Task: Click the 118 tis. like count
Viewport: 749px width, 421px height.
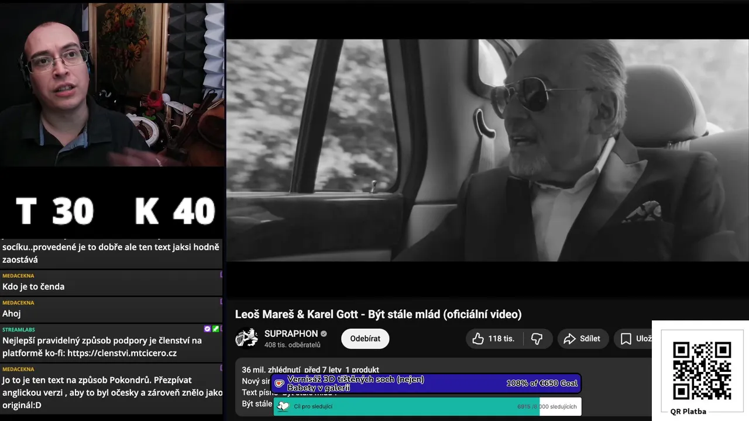Action: pos(501,339)
